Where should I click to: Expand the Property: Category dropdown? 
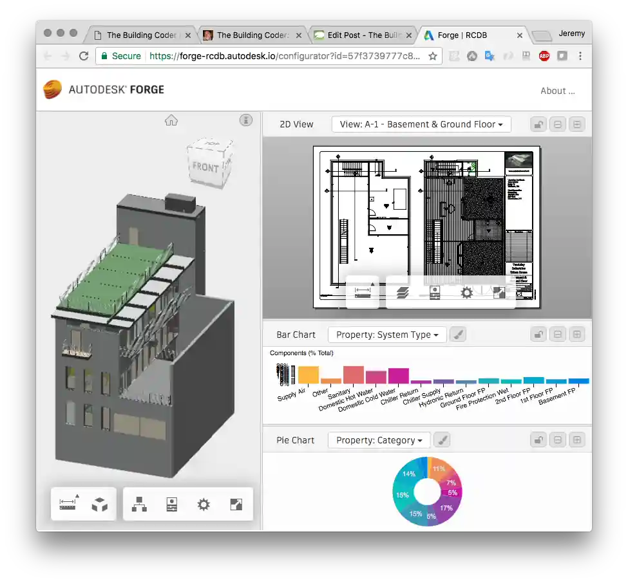(379, 440)
